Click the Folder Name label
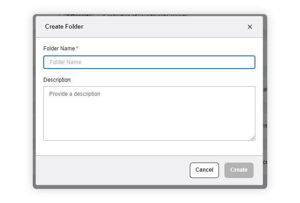This screenshot has height=203, width=300. point(59,48)
